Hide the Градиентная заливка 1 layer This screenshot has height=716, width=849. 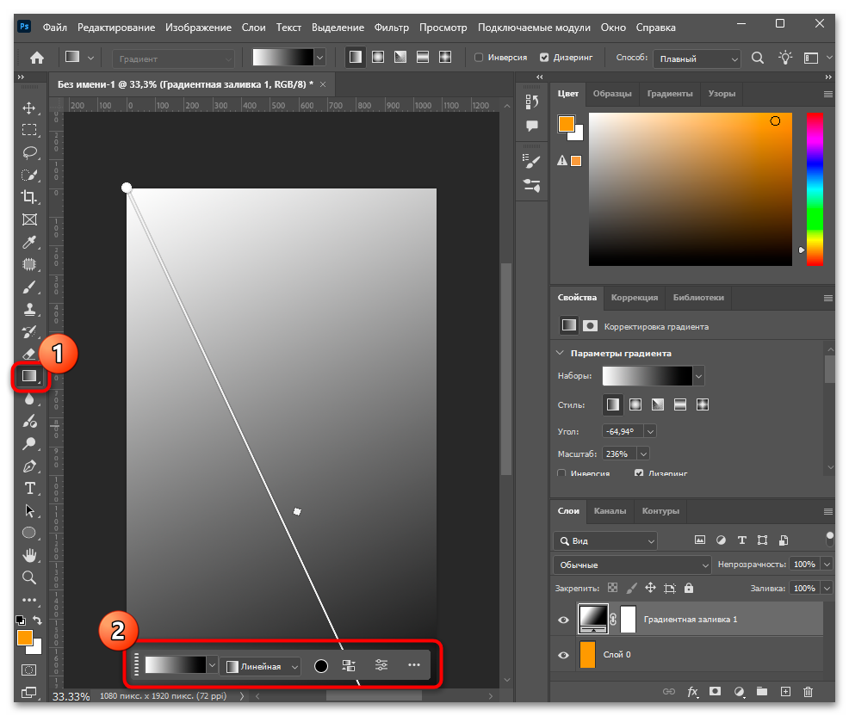tap(563, 620)
